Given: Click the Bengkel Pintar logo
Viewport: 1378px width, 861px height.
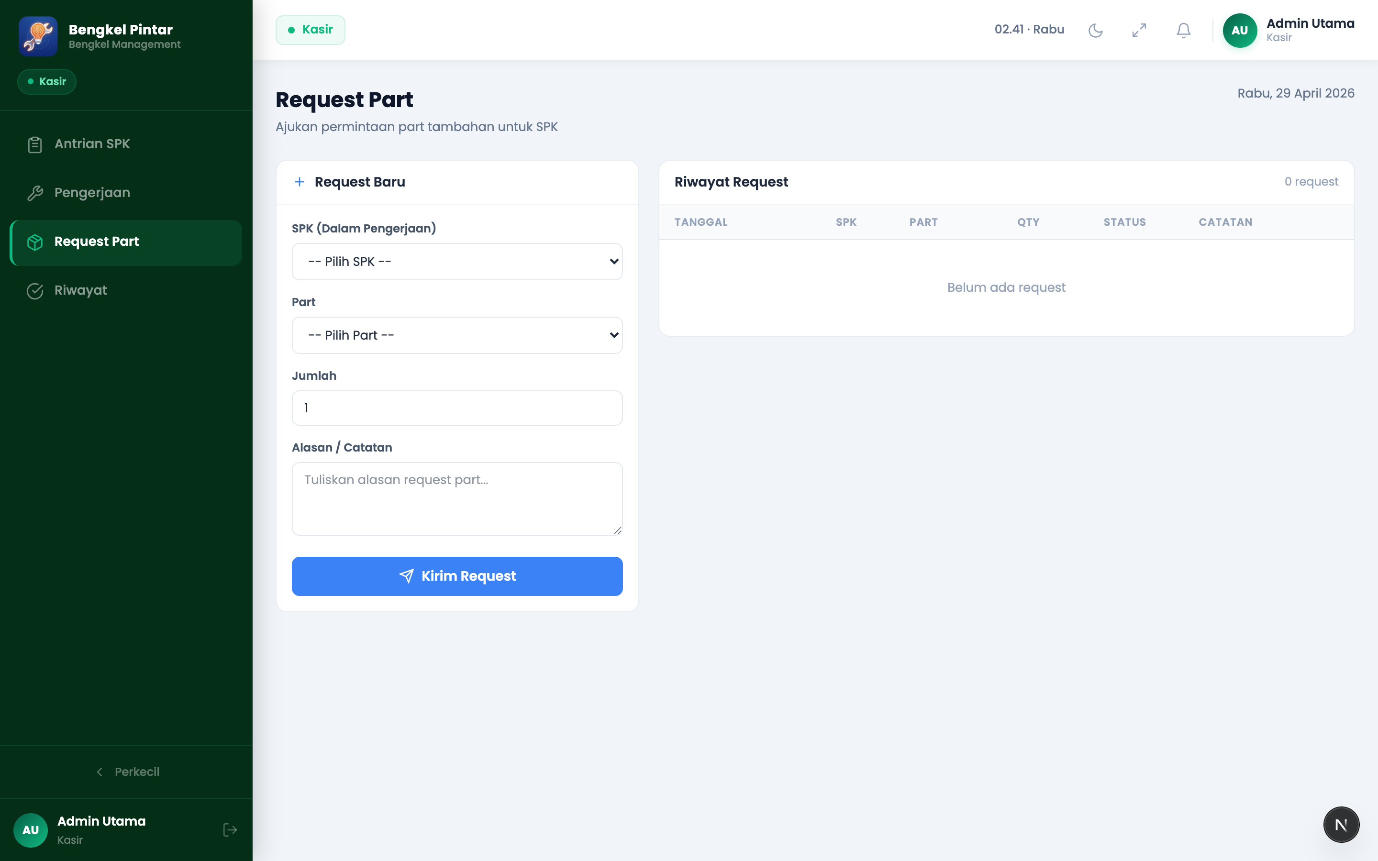Looking at the screenshot, I should point(38,36).
